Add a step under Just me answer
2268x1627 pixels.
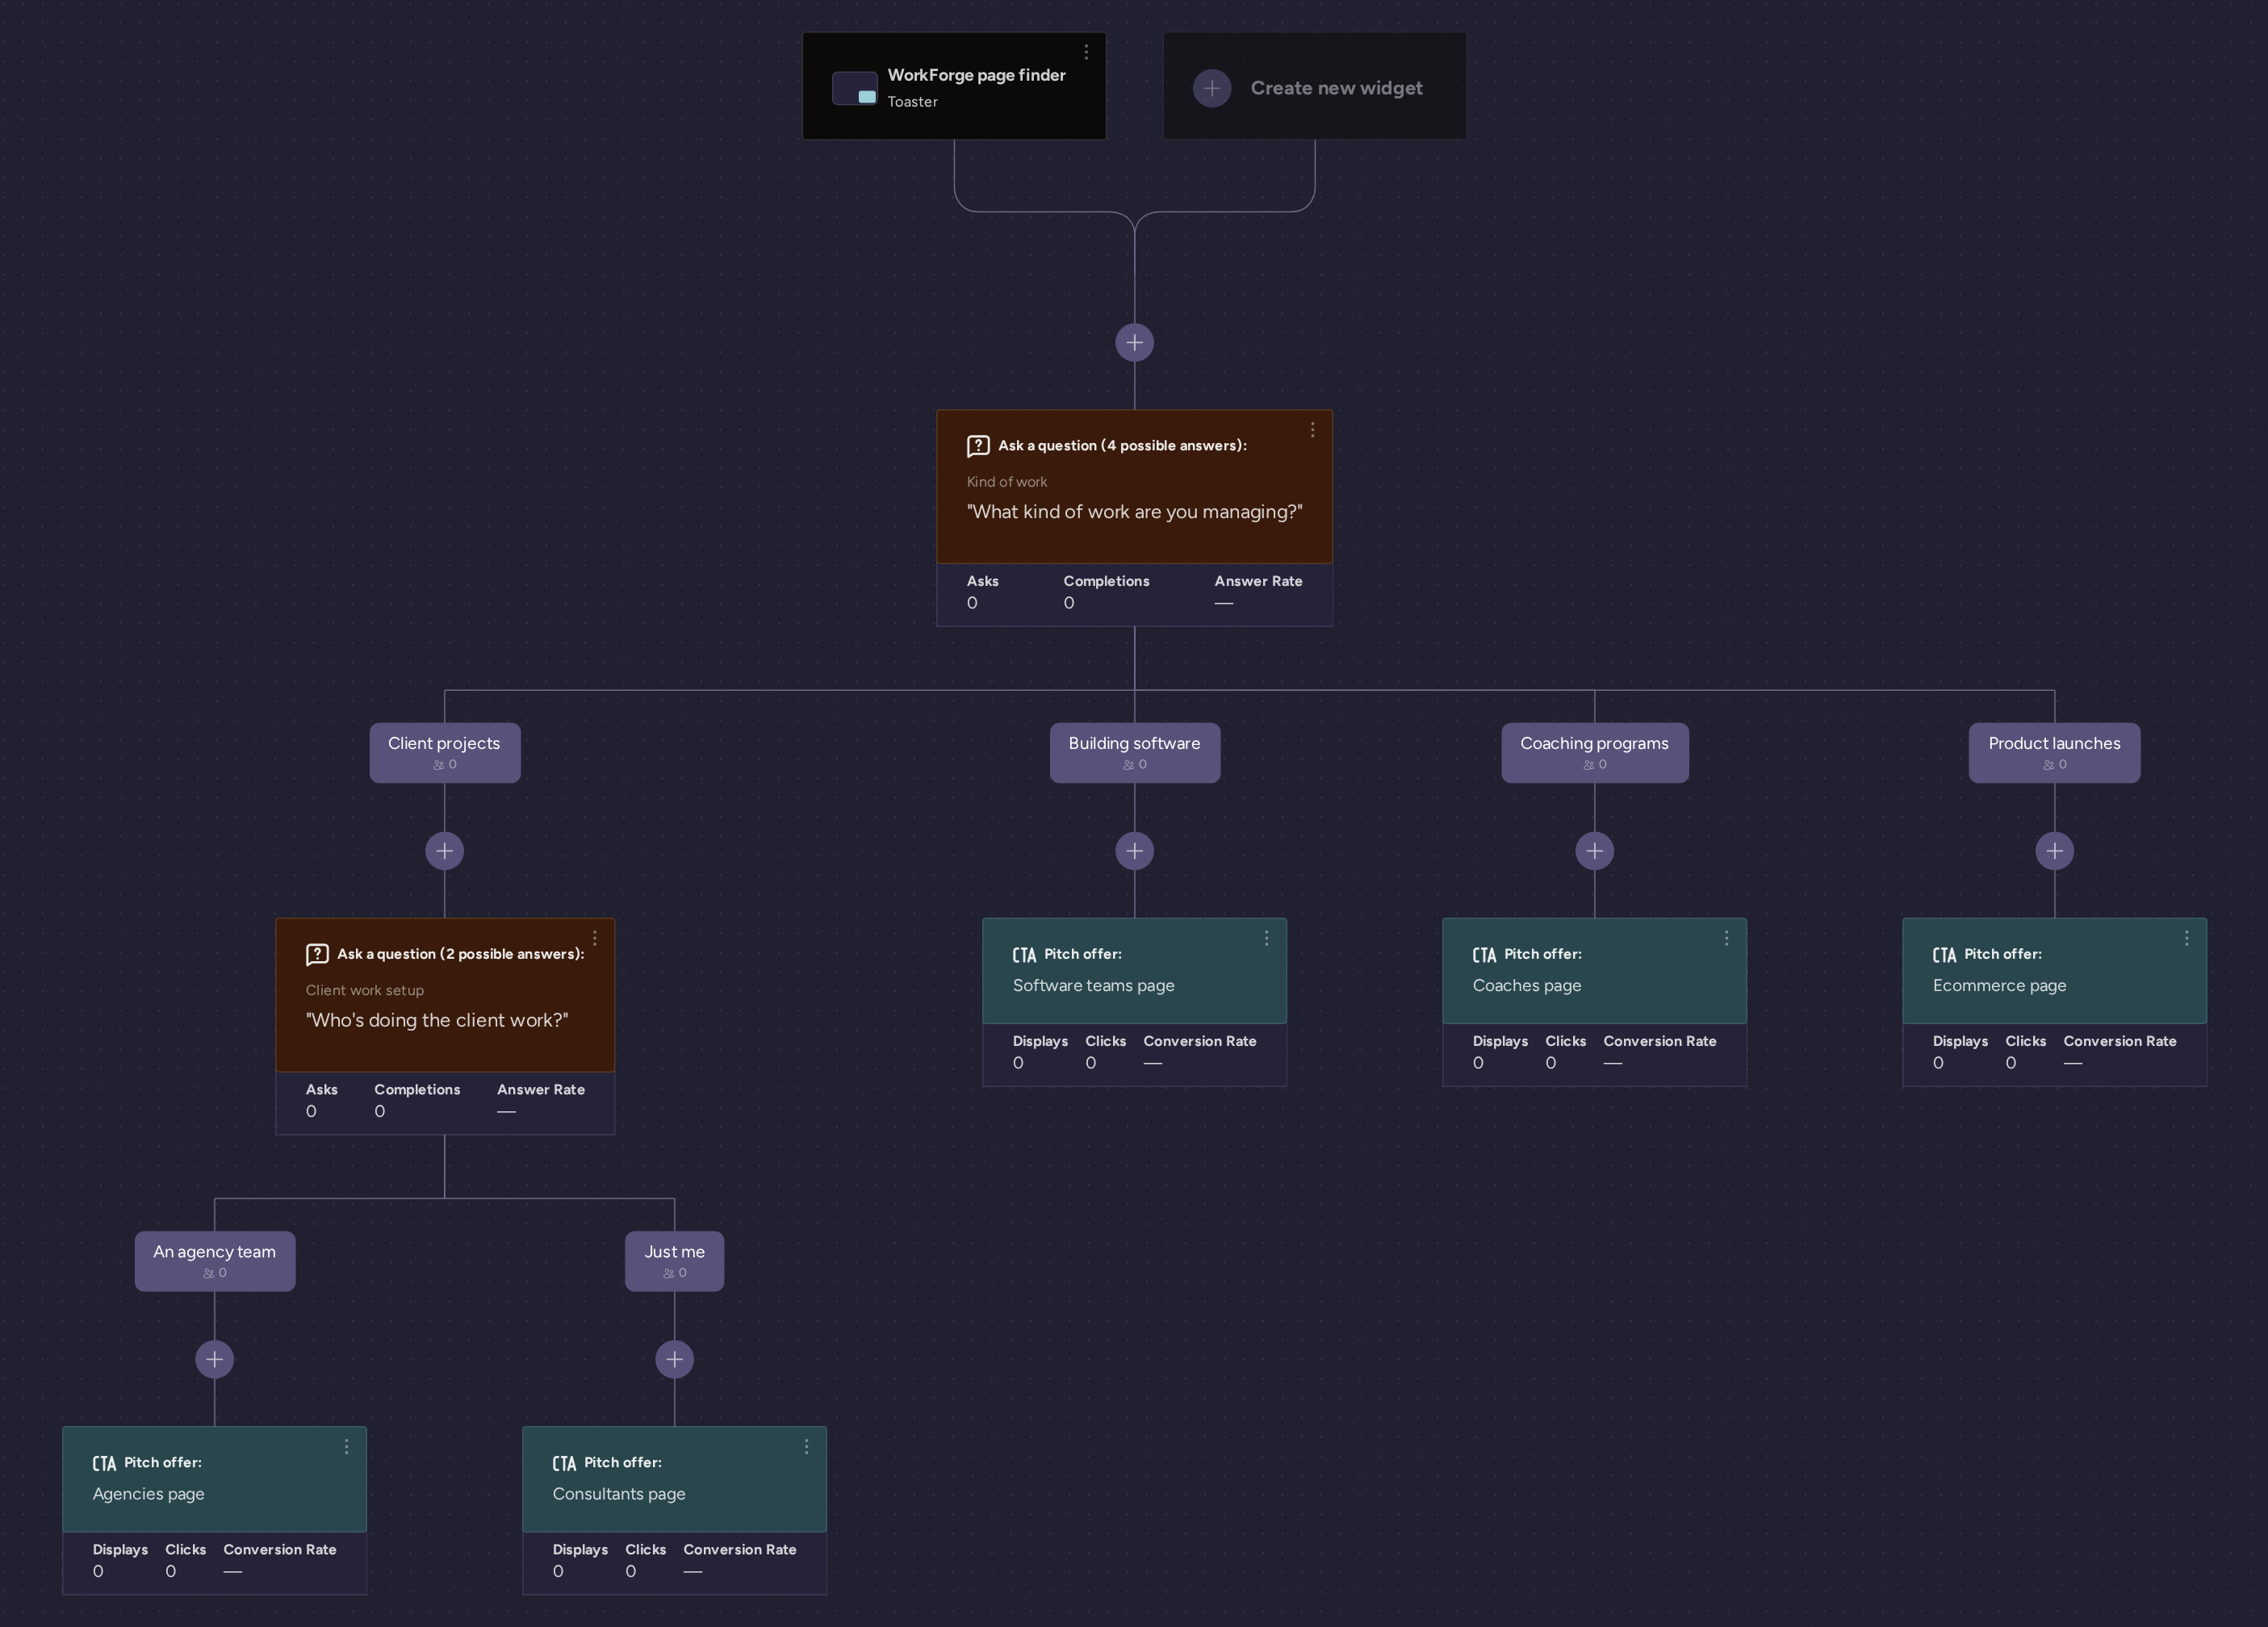pos(674,1359)
